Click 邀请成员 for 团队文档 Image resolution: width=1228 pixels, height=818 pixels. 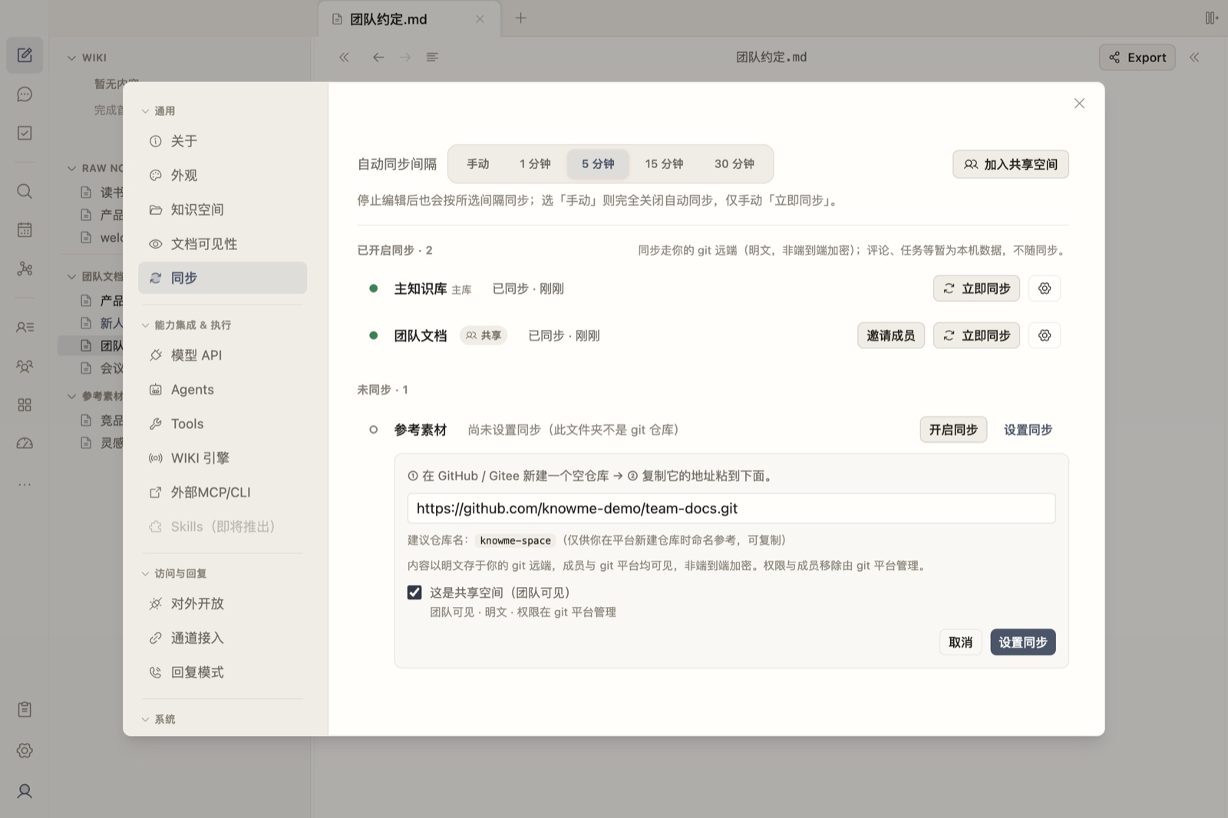[x=891, y=335]
